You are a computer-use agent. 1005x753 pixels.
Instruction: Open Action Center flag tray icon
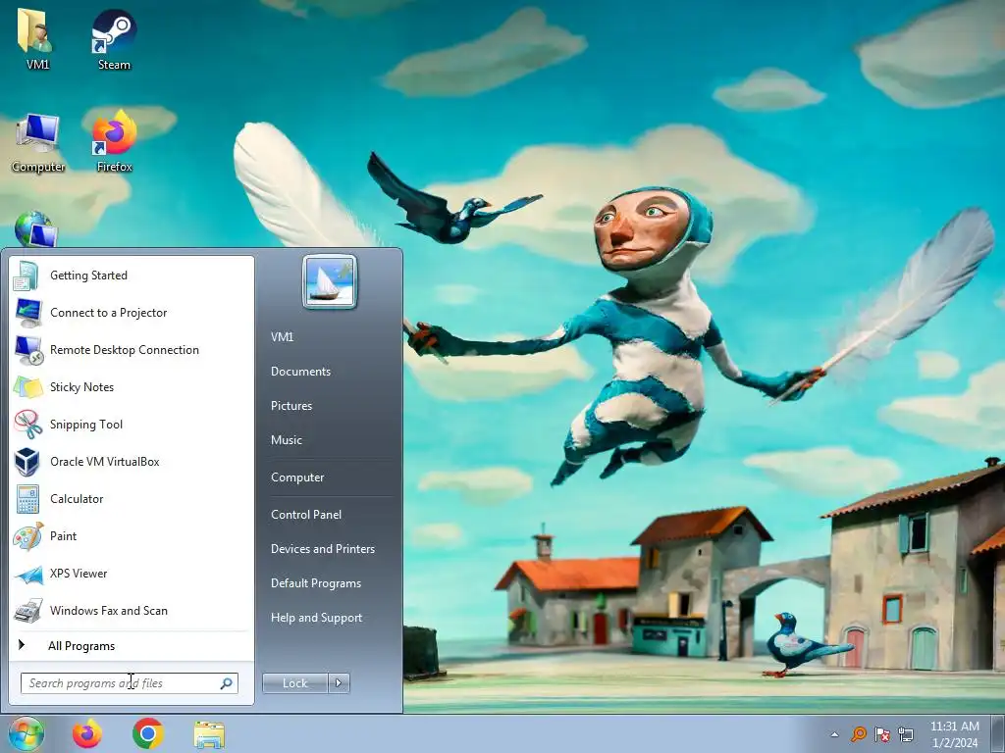point(882,734)
